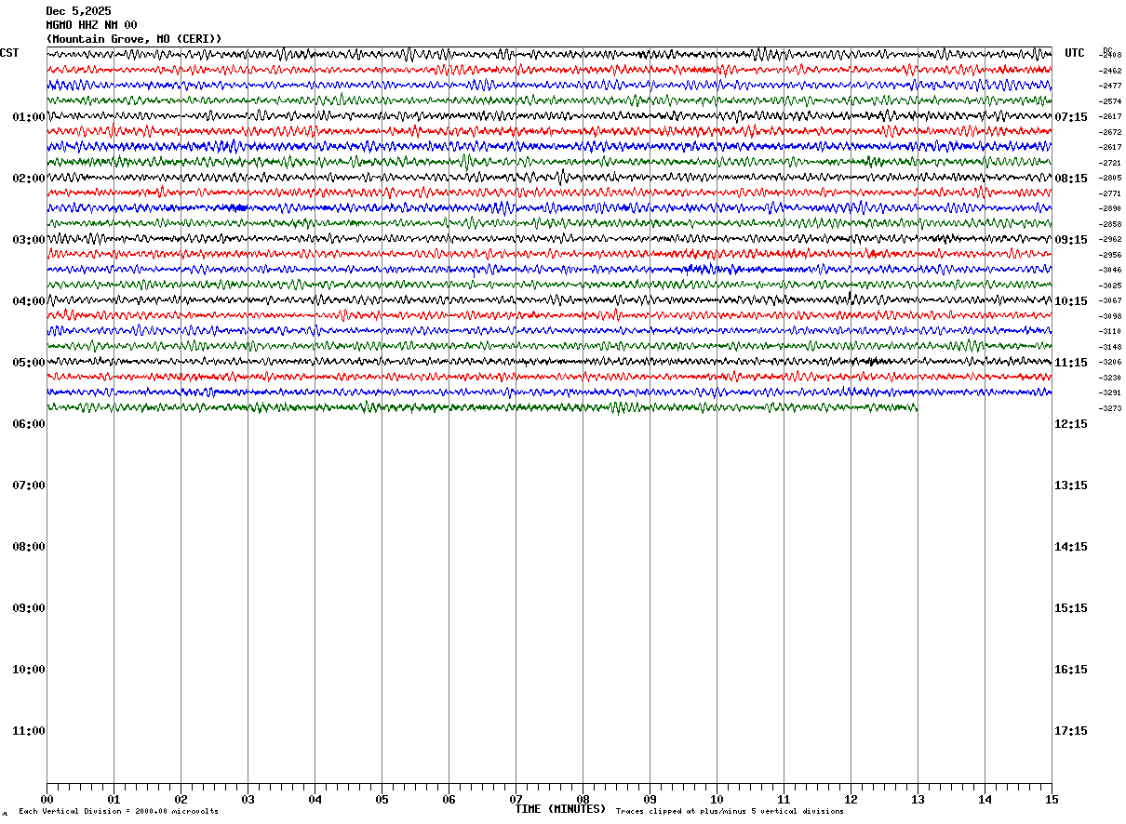The width and height of the screenshot is (1126, 824).
Task: Select the DC offset value '-2574'
Action: coord(1110,101)
